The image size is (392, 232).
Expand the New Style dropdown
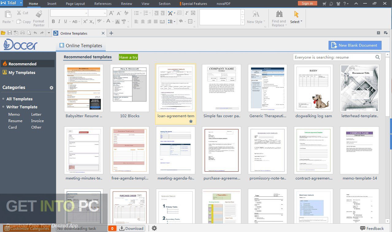pyautogui.click(x=265, y=22)
